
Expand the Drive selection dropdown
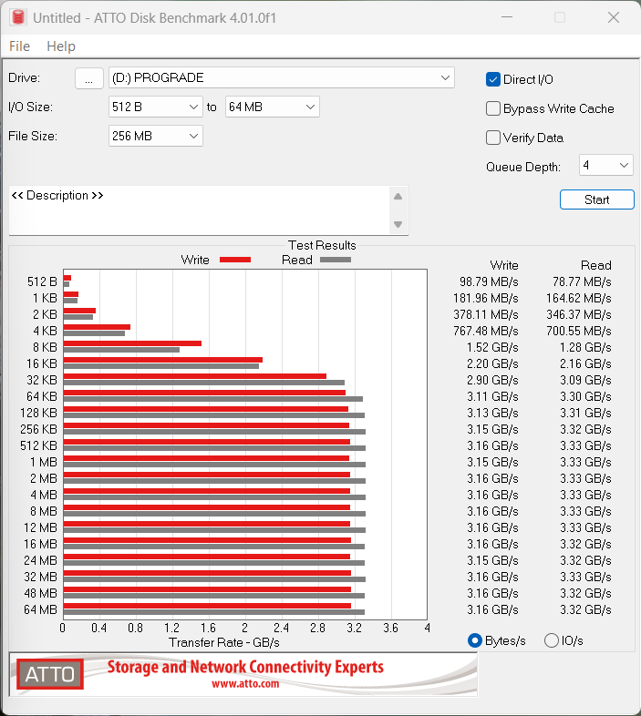(444, 77)
